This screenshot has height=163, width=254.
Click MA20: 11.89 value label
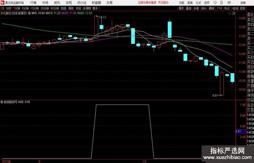(69, 13)
